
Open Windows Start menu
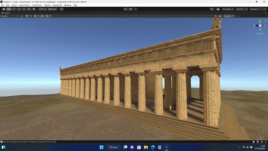(101, 147)
